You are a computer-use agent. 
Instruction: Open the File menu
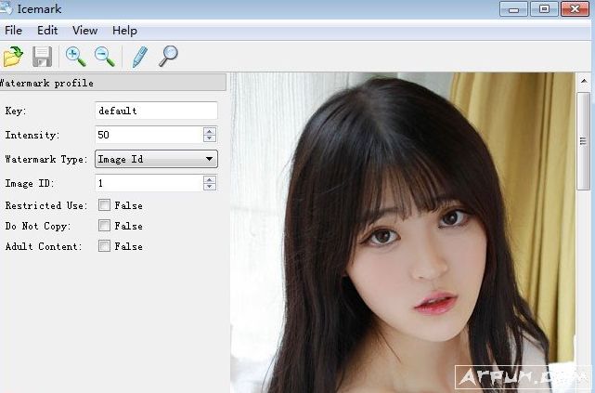click(13, 31)
